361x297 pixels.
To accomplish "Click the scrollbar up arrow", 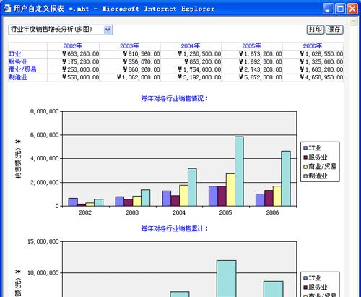I will [354, 21].
